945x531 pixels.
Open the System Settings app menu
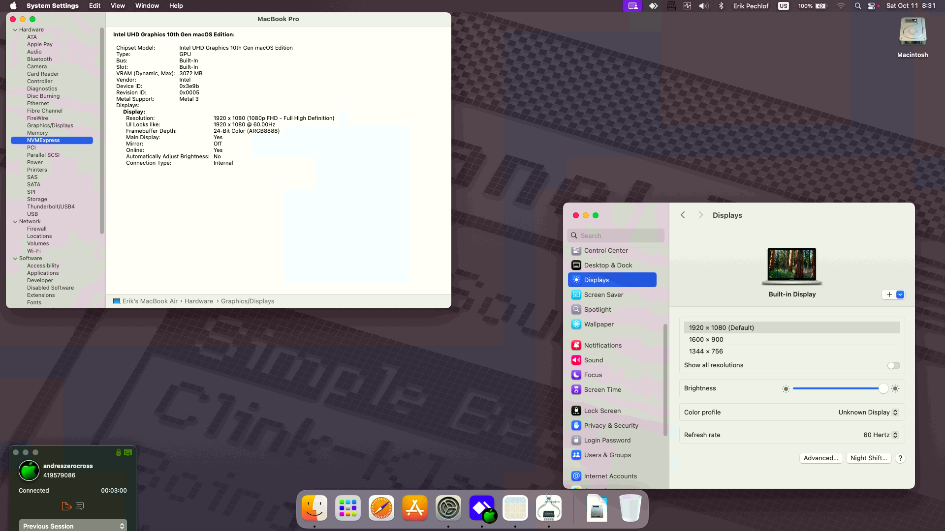click(x=53, y=6)
